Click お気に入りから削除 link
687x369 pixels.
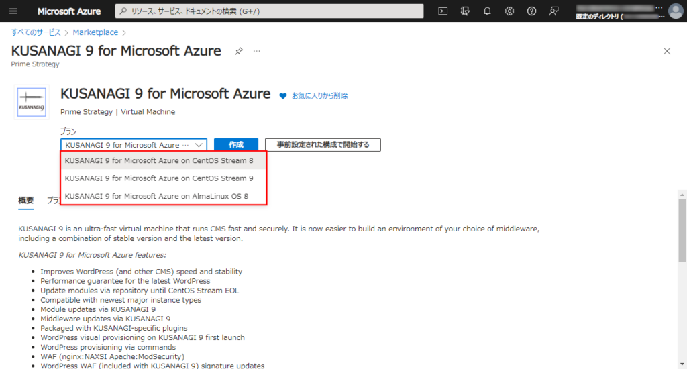click(320, 95)
